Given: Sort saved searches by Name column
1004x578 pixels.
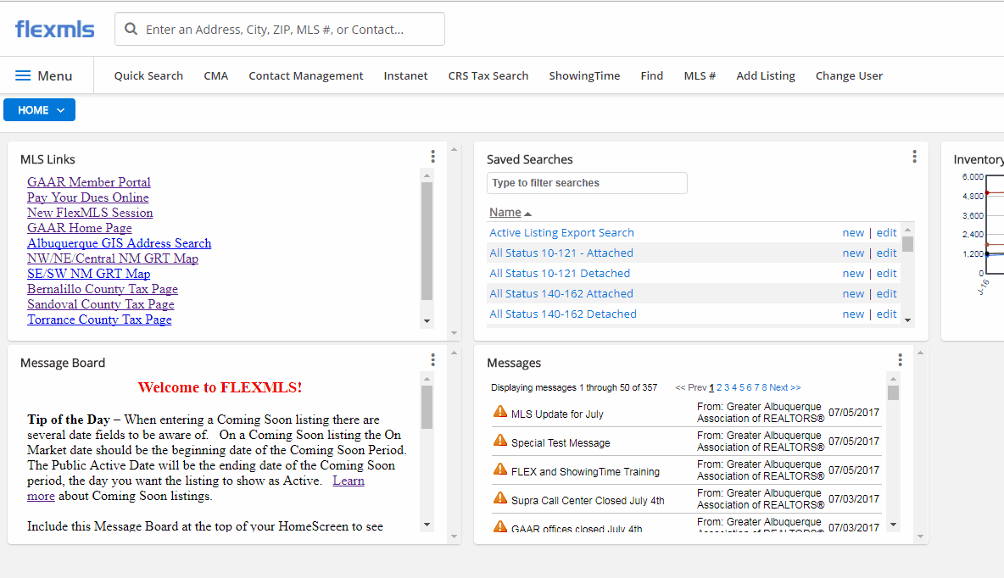Looking at the screenshot, I should pos(510,213).
